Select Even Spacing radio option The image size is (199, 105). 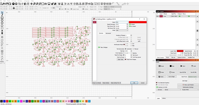click(124, 53)
